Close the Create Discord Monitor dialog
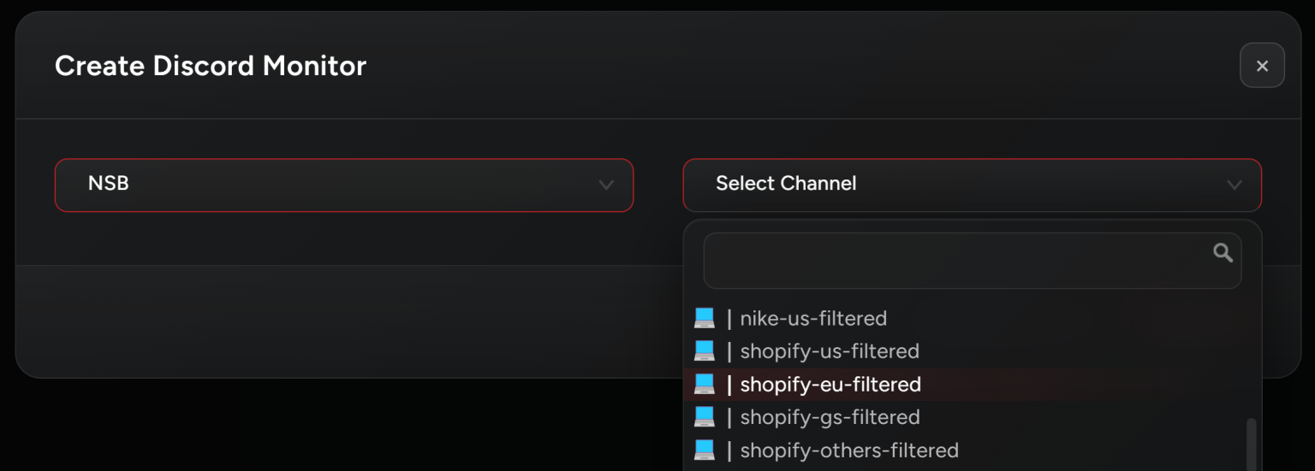Image resolution: width=1315 pixels, height=471 pixels. coord(1262,66)
